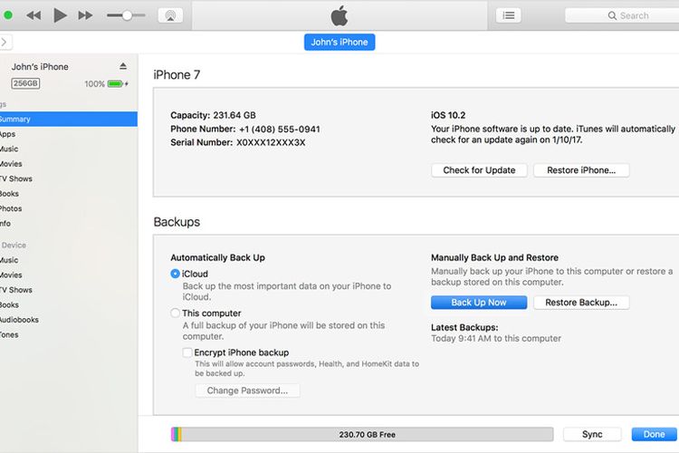Open the AirPlay output icon
This screenshot has width=679, height=453.
(x=170, y=15)
